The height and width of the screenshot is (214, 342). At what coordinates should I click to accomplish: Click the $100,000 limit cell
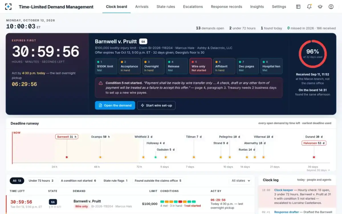click(150, 204)
